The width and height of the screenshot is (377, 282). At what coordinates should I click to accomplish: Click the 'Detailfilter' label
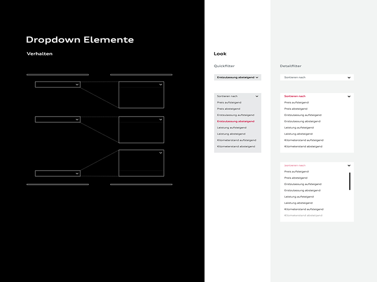(291, 66)
